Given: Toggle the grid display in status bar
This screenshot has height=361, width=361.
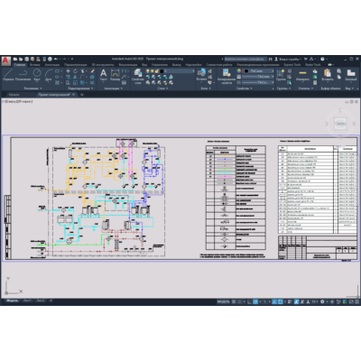Looking at the screenshot, I should point(234,301).
